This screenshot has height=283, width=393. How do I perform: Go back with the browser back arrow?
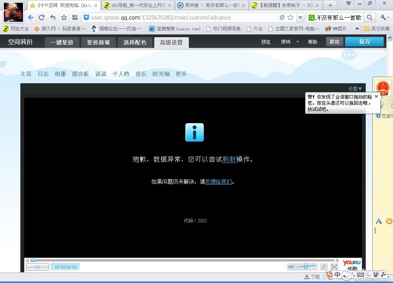(31, 18)
